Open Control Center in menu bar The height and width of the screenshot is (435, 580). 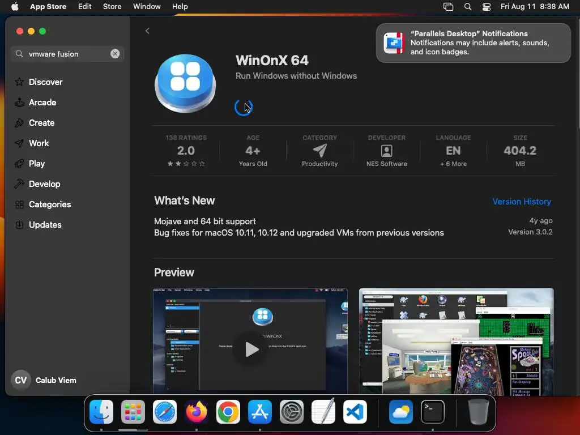point(487,7)
